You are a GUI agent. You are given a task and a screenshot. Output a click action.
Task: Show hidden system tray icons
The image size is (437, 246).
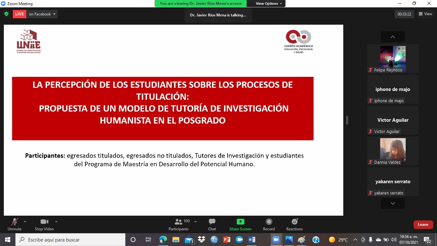coord(355,240)
